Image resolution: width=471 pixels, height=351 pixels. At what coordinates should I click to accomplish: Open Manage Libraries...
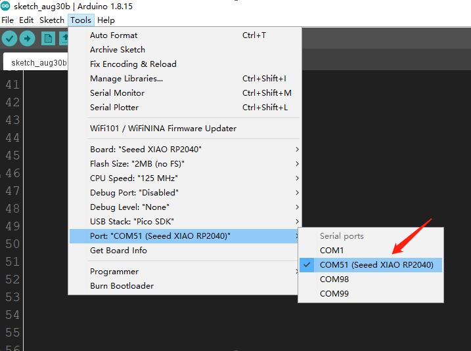(x=185, y=78)
